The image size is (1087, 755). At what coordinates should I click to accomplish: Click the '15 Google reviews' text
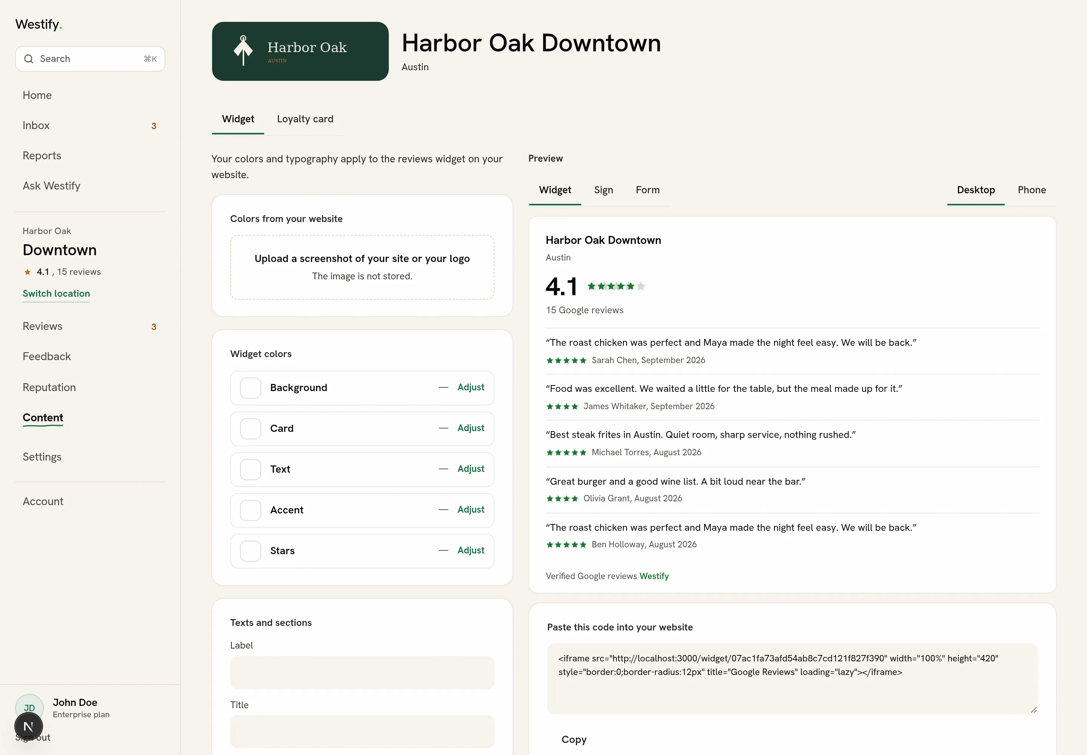tap(585, 310)
